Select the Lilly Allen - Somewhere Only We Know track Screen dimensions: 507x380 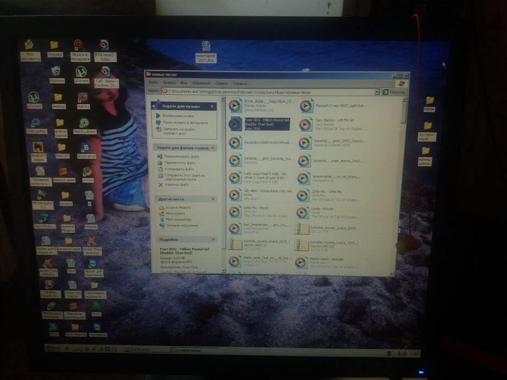click(x=260, y=195)
